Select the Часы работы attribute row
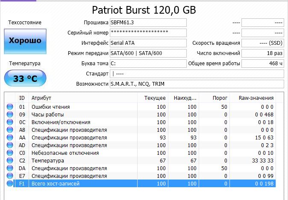The height and width of the screenshot is (200, 288). 141,114
